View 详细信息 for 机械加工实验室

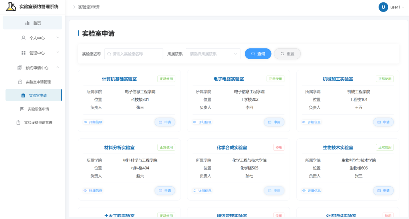(312, 122)
